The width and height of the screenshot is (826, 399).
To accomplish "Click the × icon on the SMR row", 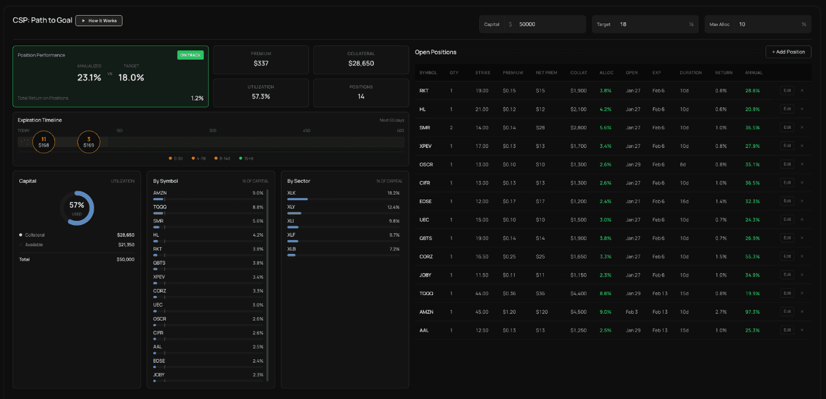I will (801, 127).
